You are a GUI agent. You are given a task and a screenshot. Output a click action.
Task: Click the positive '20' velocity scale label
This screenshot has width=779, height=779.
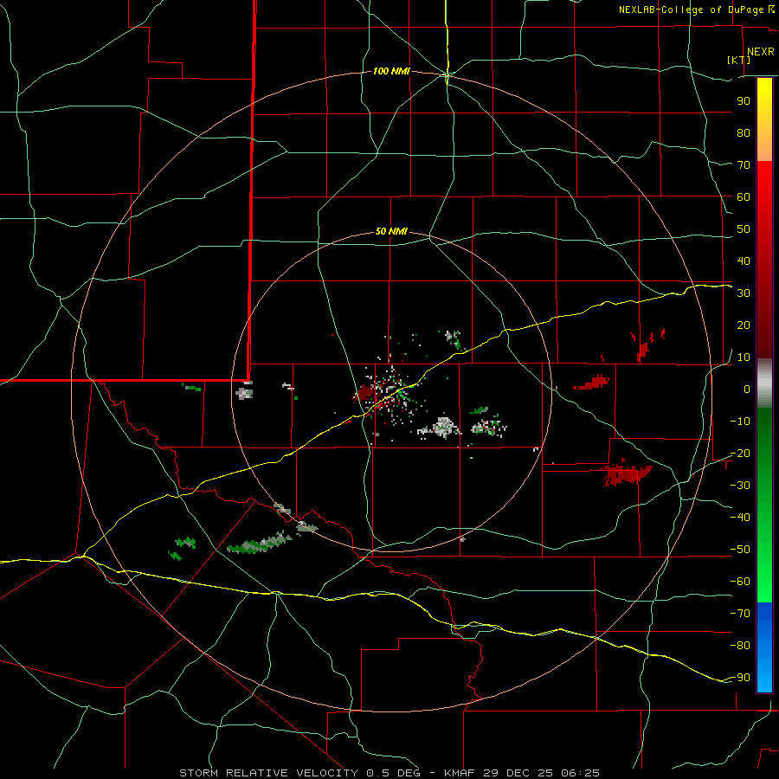tap(744, 325)
